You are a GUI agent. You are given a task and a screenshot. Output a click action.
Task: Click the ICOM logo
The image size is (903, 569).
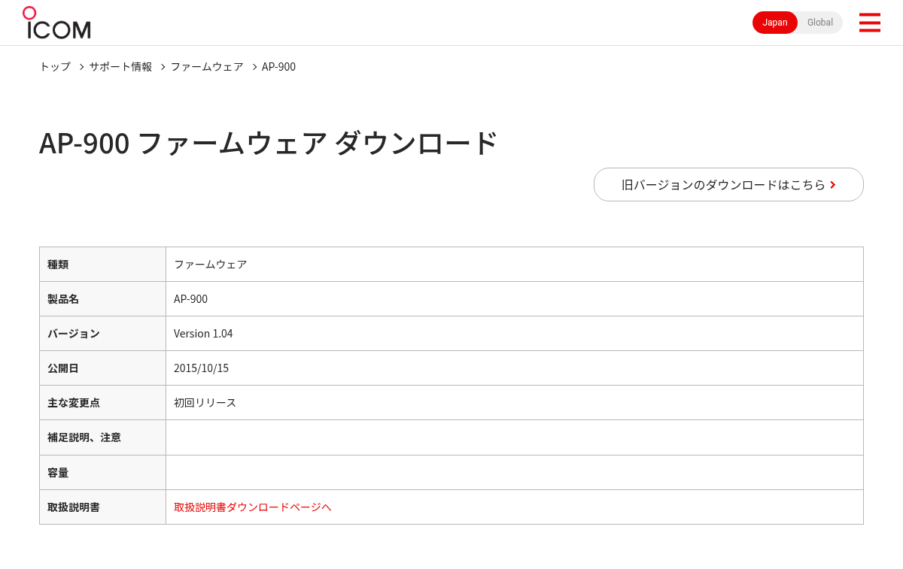point(56,23)
